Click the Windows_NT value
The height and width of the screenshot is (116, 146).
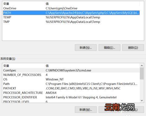click(54, 79)
